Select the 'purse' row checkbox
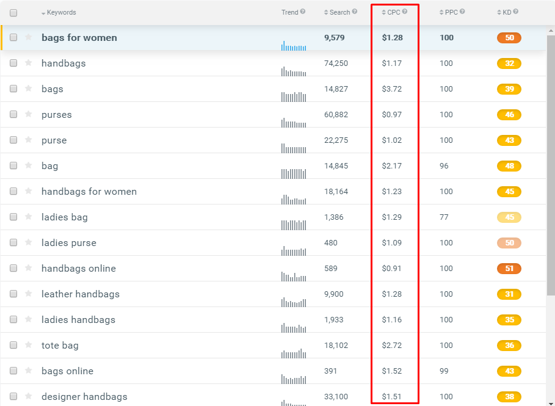This screenshot has height=406, width=555. coord(13,140)
